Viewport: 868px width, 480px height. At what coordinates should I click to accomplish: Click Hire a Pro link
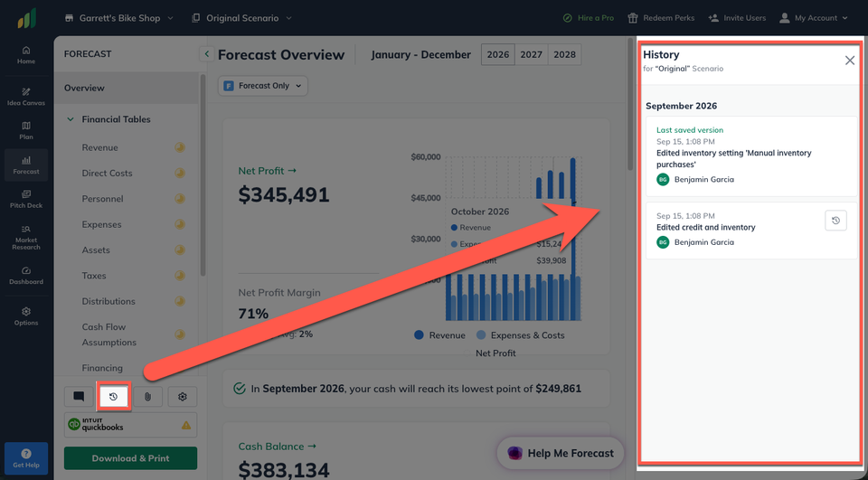[x=589, y=18]
